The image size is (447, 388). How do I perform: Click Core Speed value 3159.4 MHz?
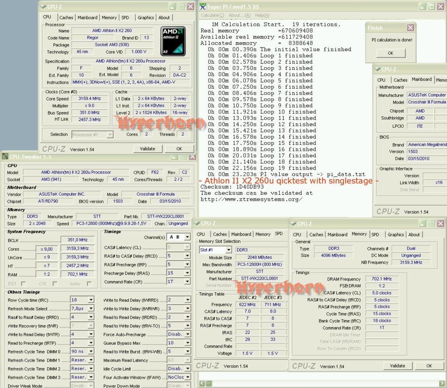click(89, 98)
